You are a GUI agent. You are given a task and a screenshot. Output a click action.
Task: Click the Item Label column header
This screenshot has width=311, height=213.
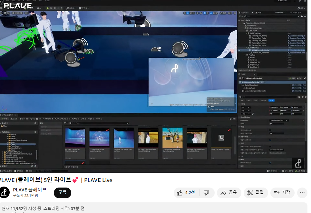[x=245, y=20]
